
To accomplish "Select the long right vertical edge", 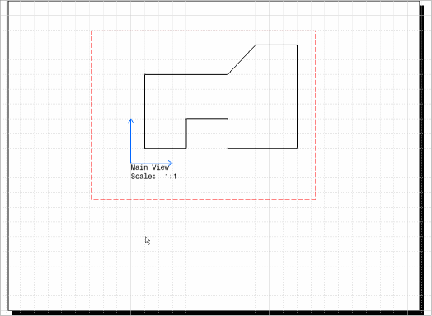I will (x=297, y=97).
